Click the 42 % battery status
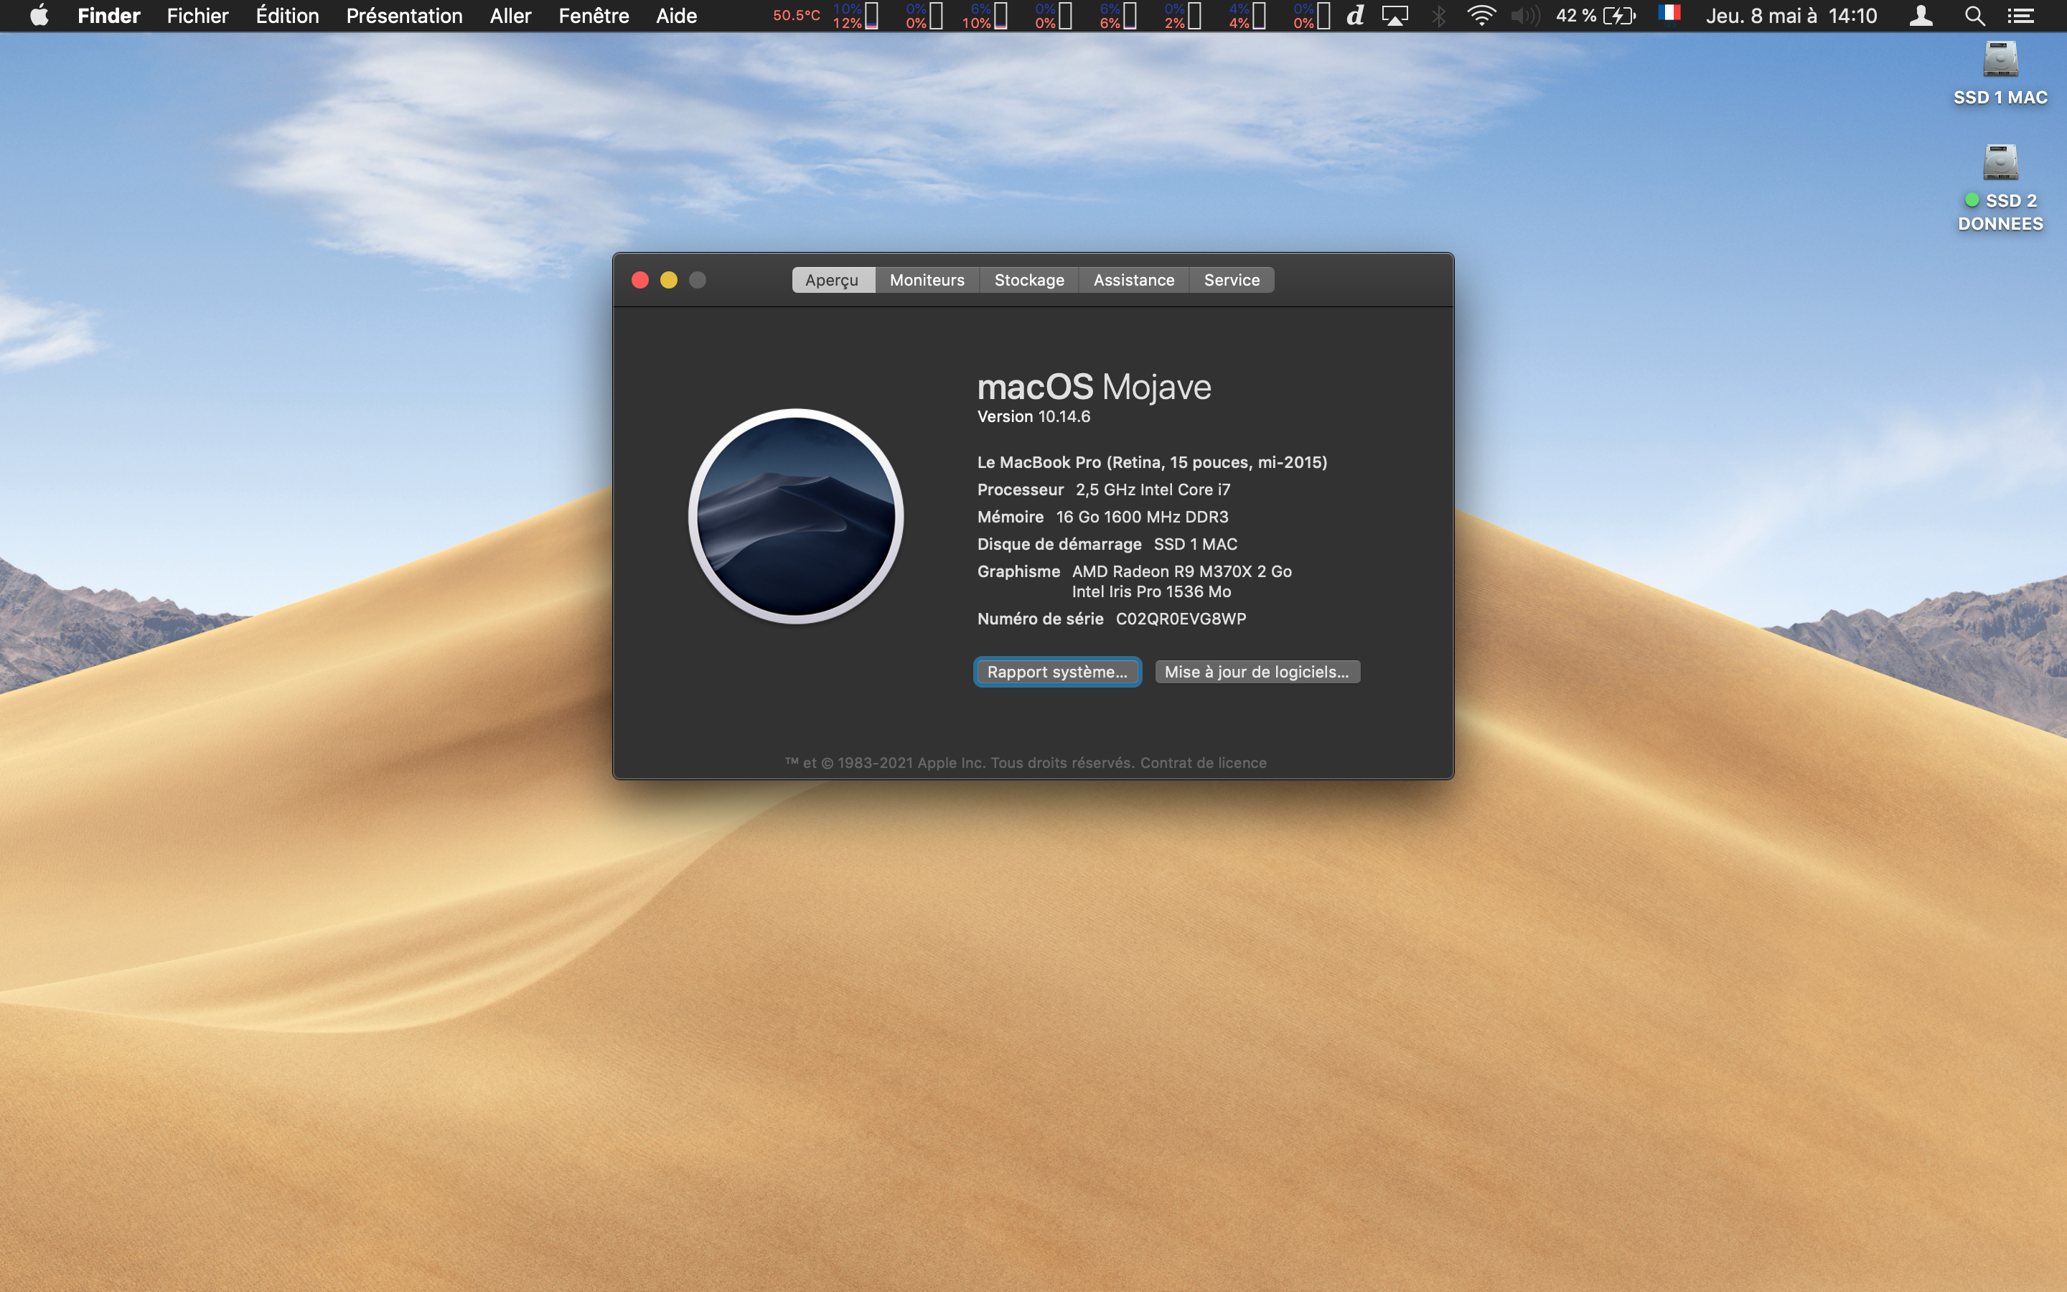Image resolution: width=2067 pixels, height=1292 pixels. point(1595,15)
